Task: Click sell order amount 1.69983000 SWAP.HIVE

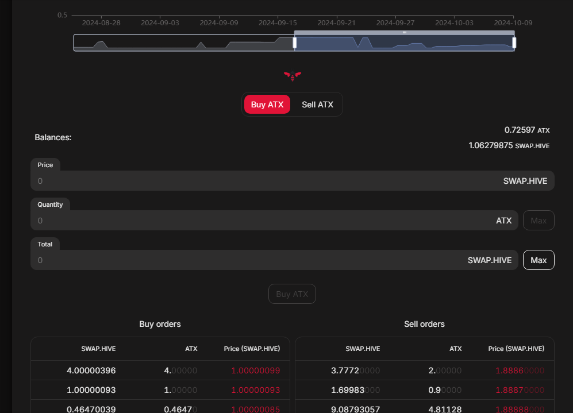Action: [x=355, y=390]
